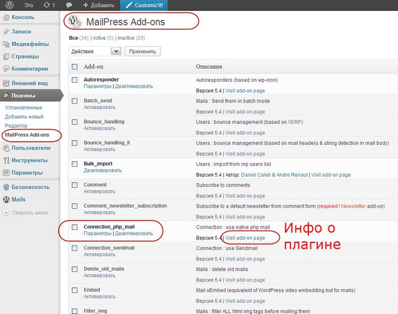This screenshot has height=314, width=398.
Task: Check the Filter_img add-on checkbox
Action: tap(75, 311)
